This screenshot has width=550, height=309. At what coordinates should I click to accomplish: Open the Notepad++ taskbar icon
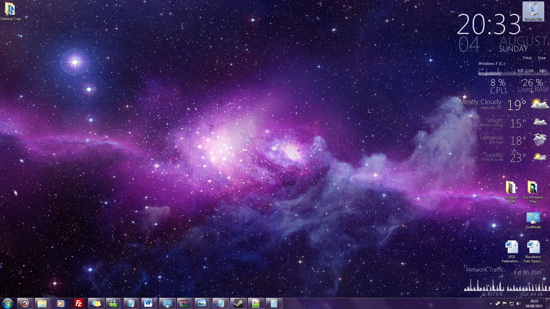[x=256, y=303]
